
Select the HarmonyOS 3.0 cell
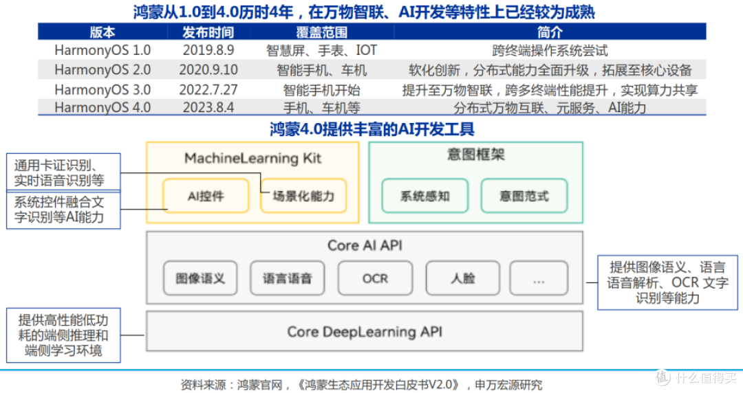coord(103,90)
